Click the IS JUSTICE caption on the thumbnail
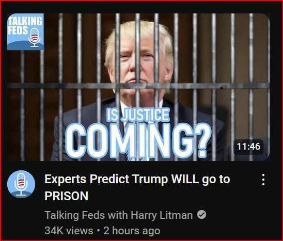 [x=138, y=115]
